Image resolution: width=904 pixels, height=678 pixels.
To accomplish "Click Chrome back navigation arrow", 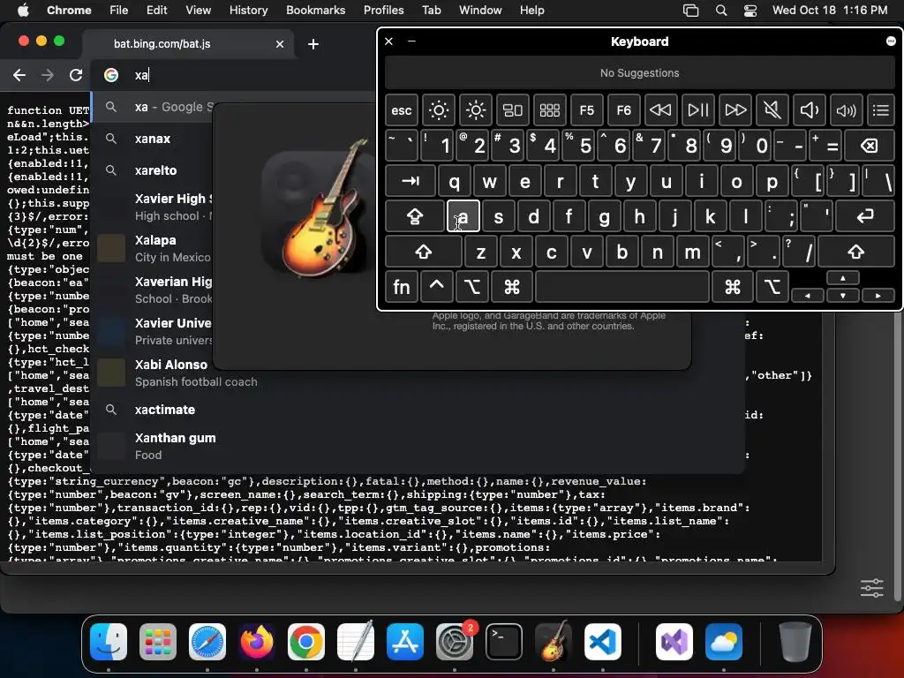I will (x=19, y=75).
